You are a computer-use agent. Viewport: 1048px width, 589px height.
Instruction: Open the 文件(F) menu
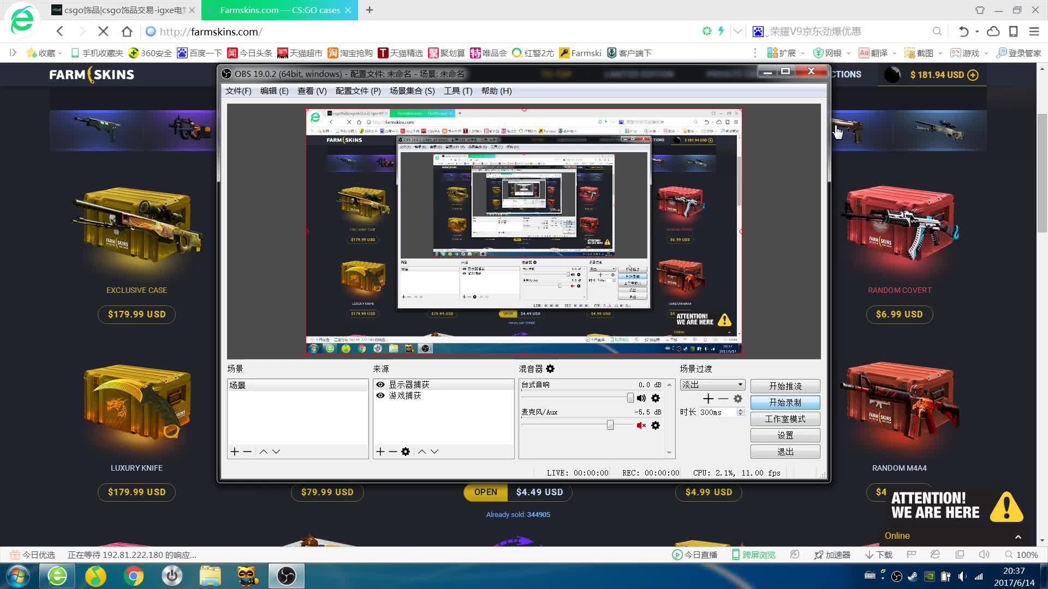click(239, 91)
